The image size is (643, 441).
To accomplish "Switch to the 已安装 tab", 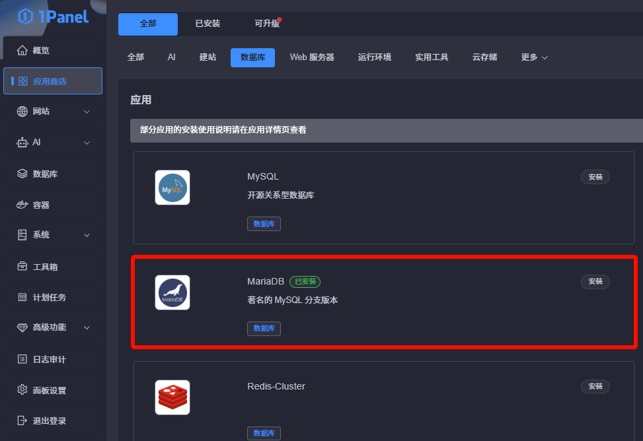I will tap(208, 24).
